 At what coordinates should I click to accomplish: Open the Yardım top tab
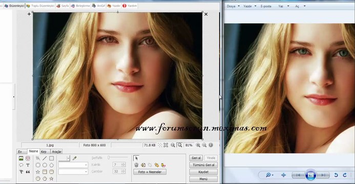pos(130,6)
